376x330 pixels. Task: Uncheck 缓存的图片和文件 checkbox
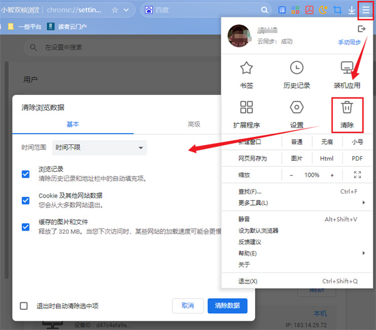pos(26,227)
